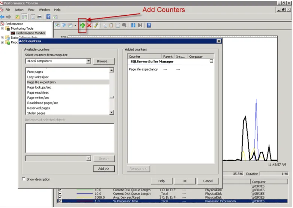Click the Computer column header in added counters
The height and width of the screenshot is (208, 293).
click(x=200, y=56)
